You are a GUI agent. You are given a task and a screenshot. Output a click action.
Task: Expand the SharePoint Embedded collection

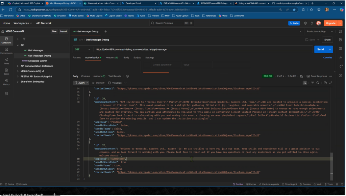click(18, 82)
